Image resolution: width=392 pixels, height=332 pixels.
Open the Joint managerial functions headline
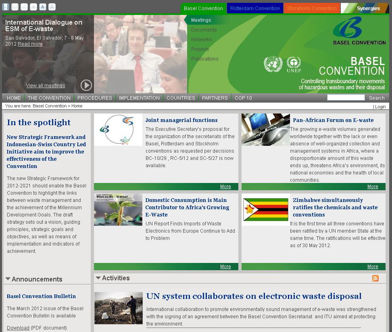tap(181, 120)
